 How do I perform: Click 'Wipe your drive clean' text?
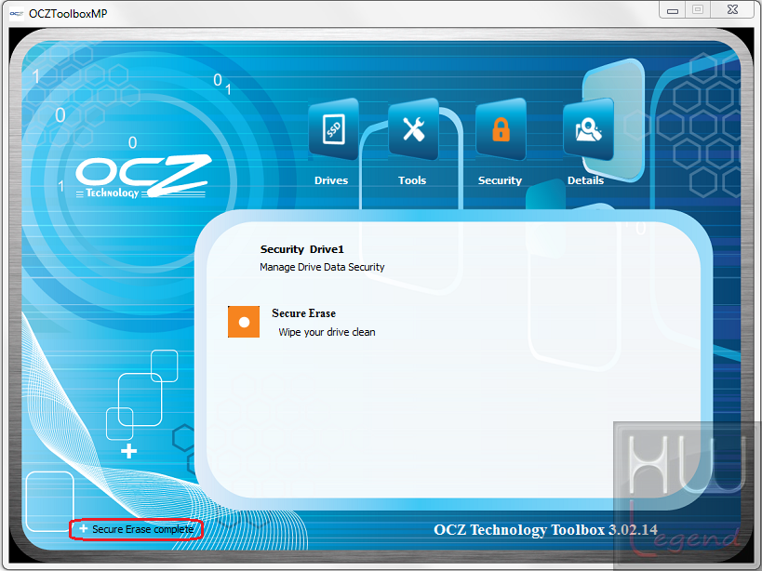point(328,332)
